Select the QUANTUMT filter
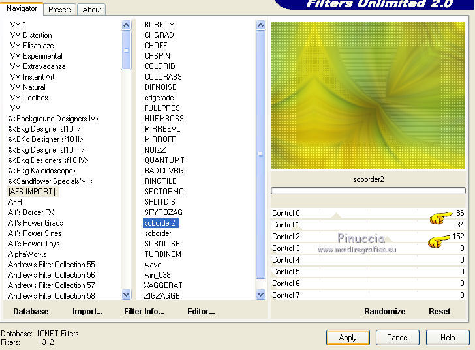The image size is (475, 350). [x=164, y=160]
